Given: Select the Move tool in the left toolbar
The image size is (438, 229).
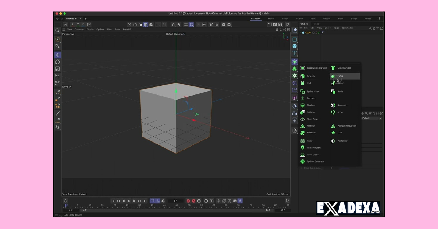Looking at the screenshot, I should [58, 55].
